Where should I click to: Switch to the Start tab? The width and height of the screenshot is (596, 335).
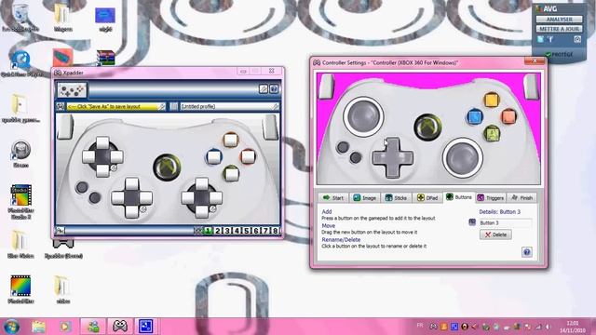click(x=333, y=198)
